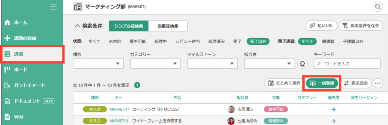
Task: Select the 完了以外 status filter
Action: click(258, 41)
